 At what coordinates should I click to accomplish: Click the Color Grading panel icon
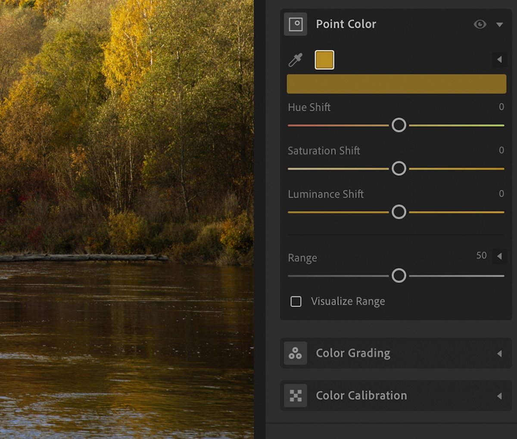pos(296,353)
